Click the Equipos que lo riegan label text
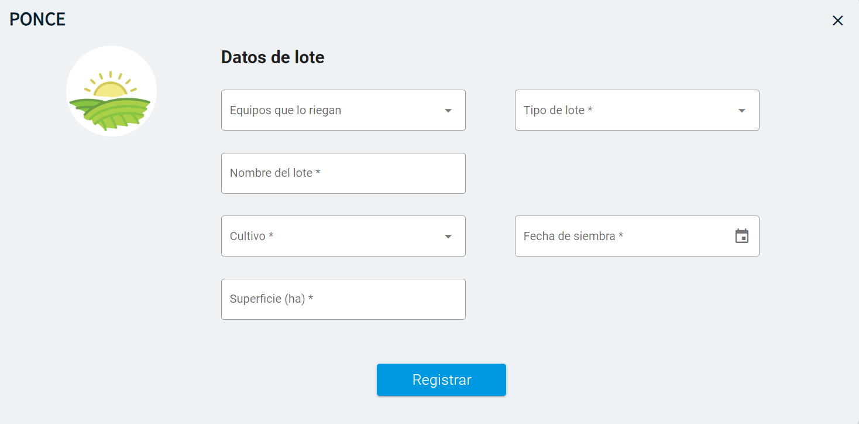The width and height of the screenshot is (859, 424). 286,110
